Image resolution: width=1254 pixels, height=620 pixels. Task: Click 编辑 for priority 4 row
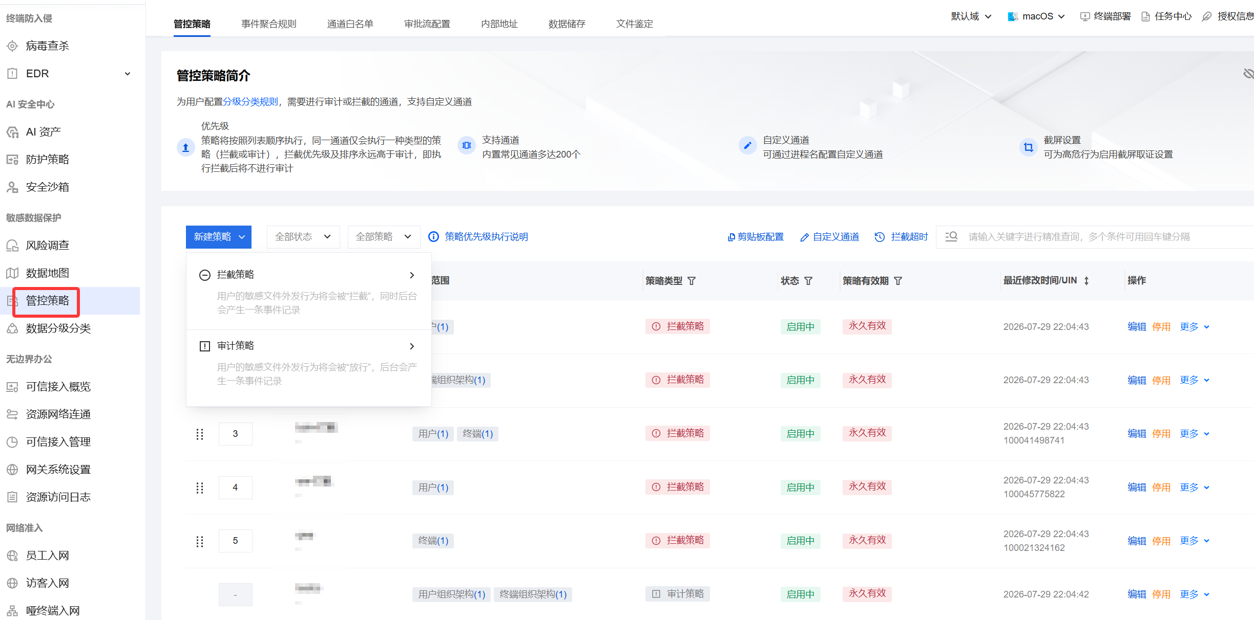1137,488
